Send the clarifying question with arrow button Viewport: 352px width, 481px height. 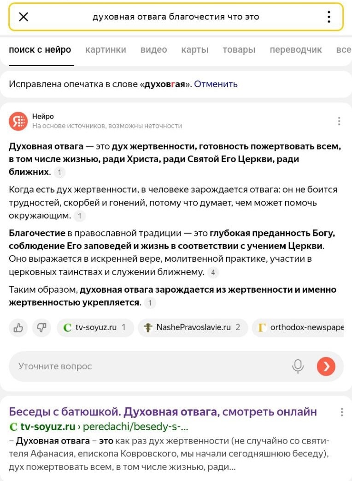(x=326, y=366)
